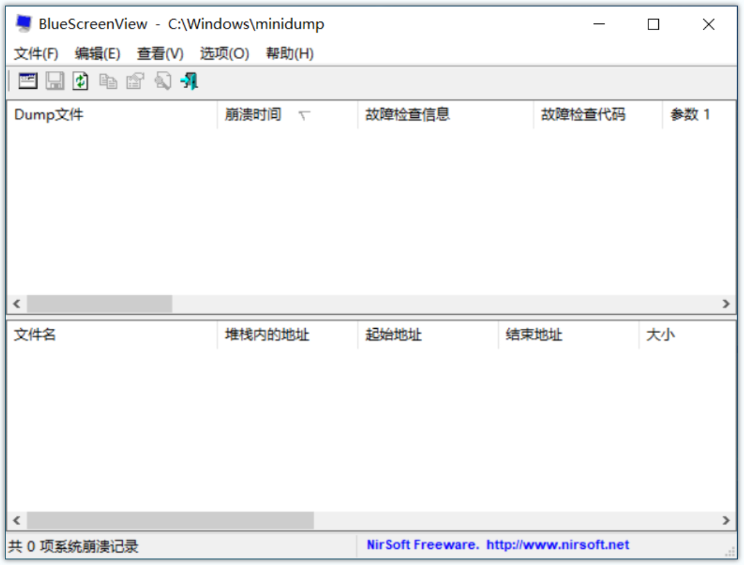Sort by the 参数 1 column header
This screenshot has height=565, width=744.
699,114
